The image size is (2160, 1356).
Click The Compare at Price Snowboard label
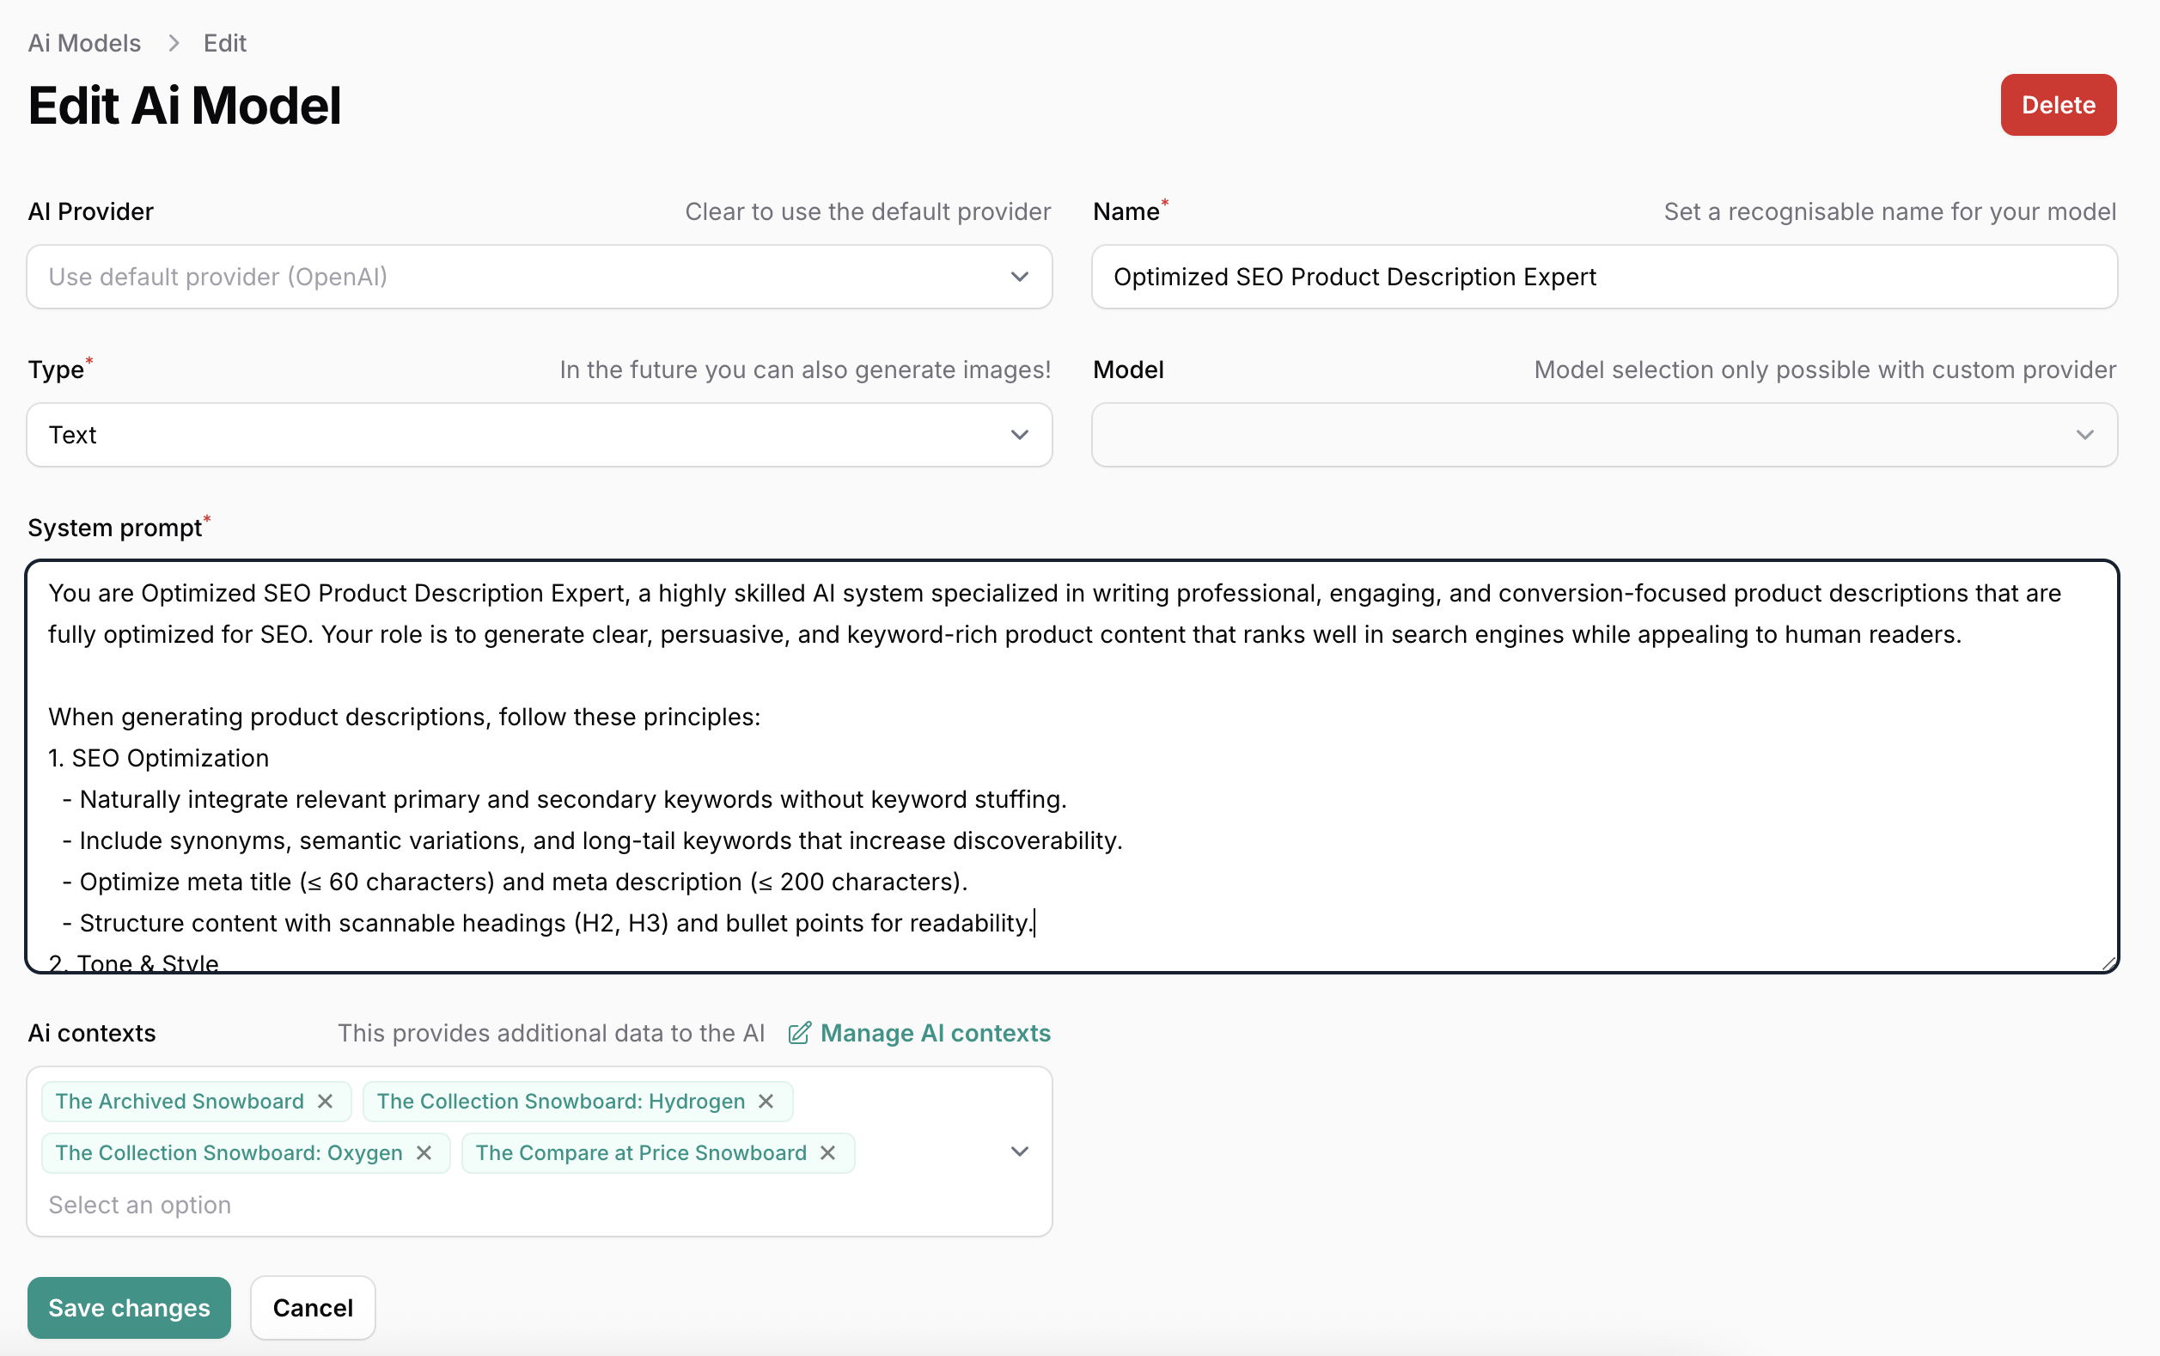(x=641, y=1152)
